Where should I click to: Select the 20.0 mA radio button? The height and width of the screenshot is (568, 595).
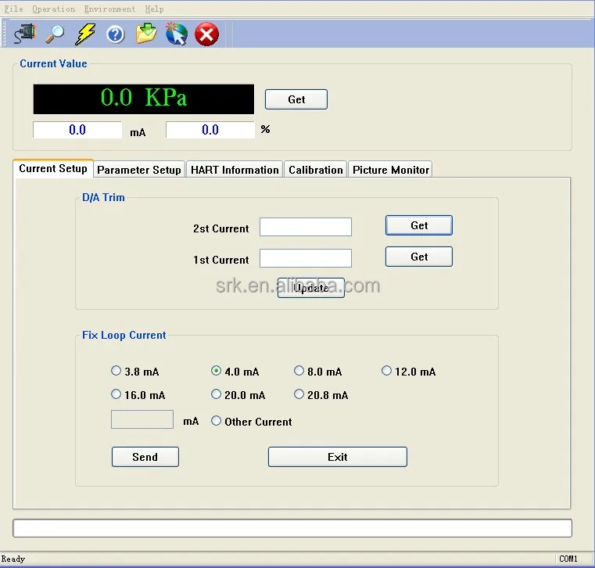216,394
